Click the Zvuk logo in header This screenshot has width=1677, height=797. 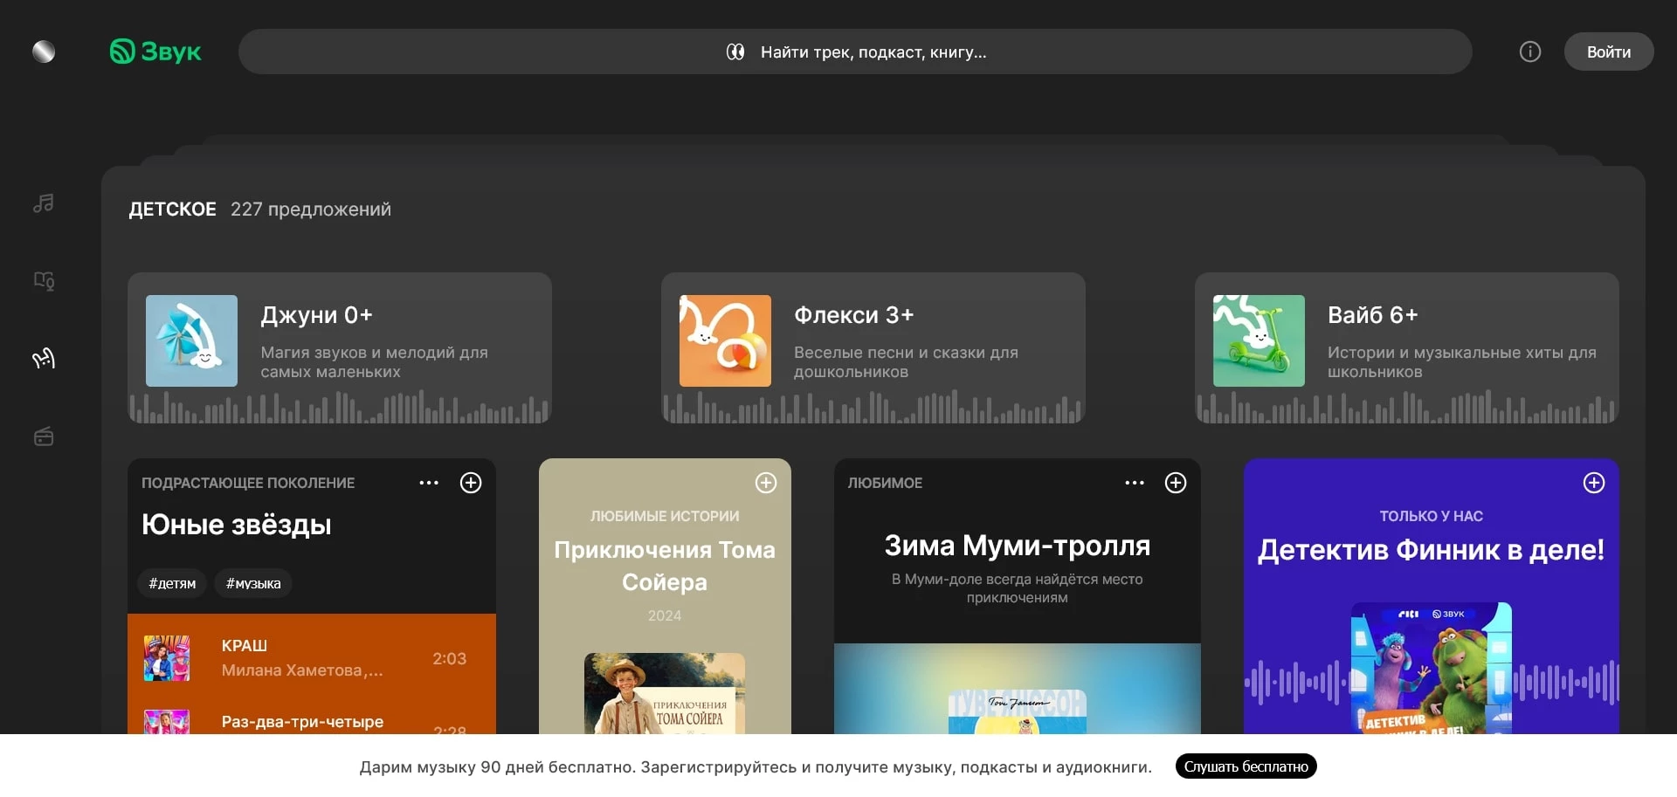(x=155, y=52)
